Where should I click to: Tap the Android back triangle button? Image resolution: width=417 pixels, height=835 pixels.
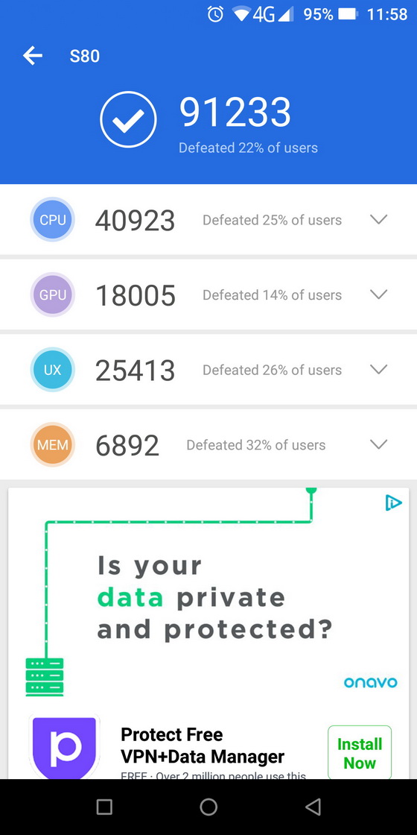pos(313,807)
